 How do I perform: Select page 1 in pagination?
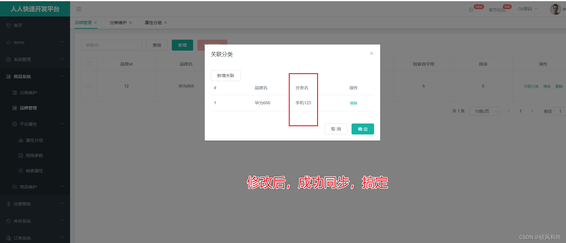pyautogui.click(x=521, y=111)
